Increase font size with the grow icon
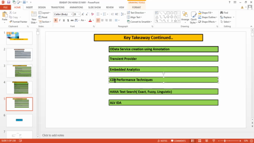 83,14
